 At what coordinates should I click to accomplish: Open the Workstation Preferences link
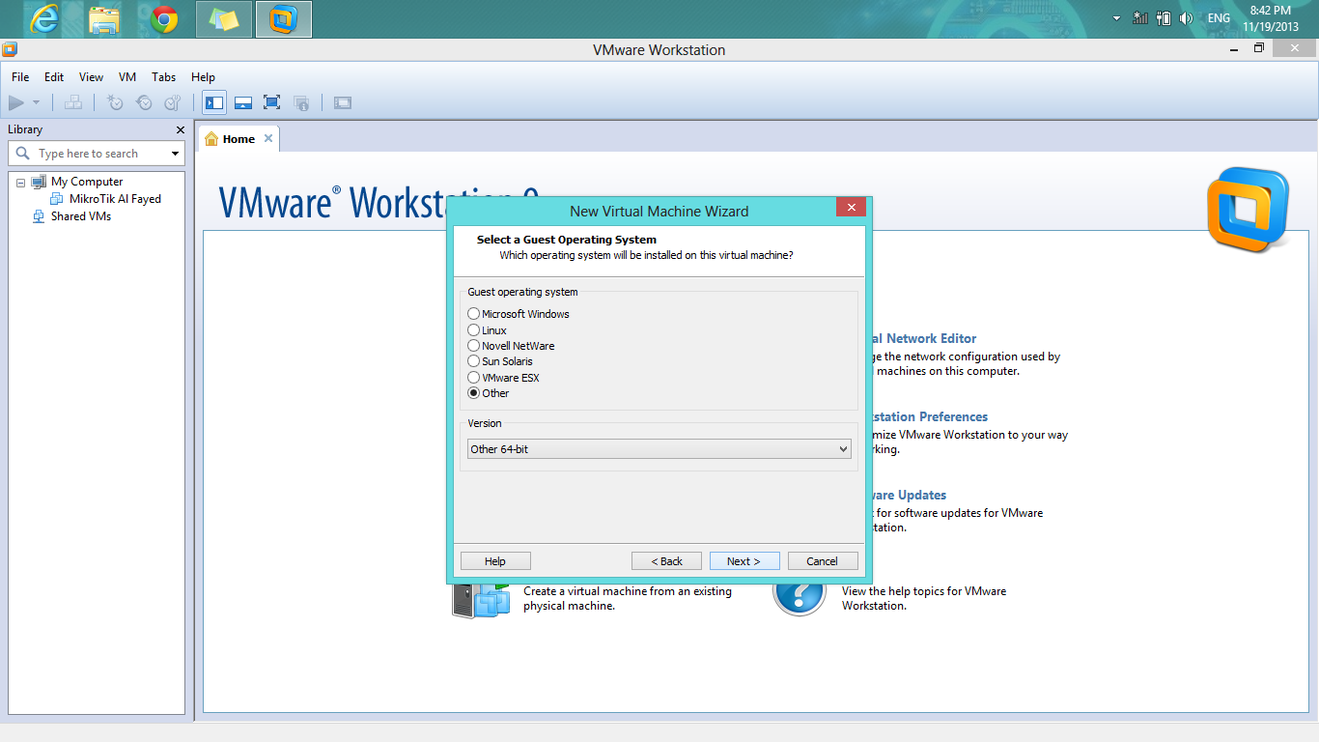(930, 417)
